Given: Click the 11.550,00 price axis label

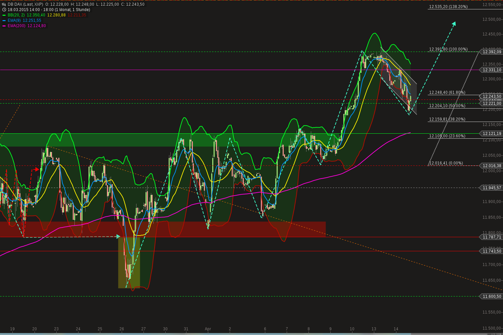Looking at the screenshot, I should coord(492,312).
